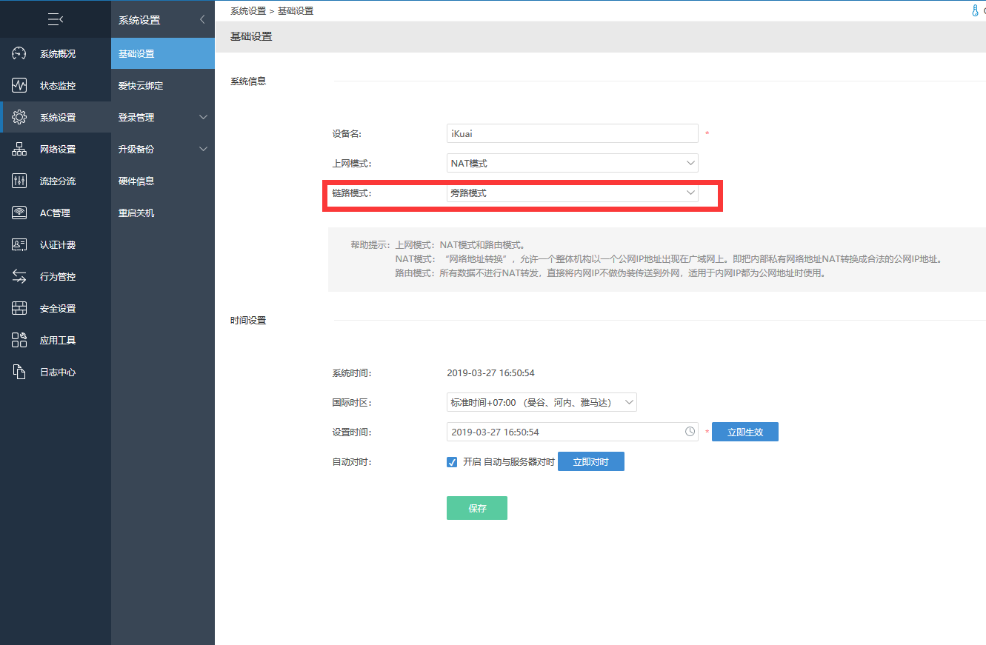Open the 硬件信息 menu item
986x645 pixels.
click(136, 181)
